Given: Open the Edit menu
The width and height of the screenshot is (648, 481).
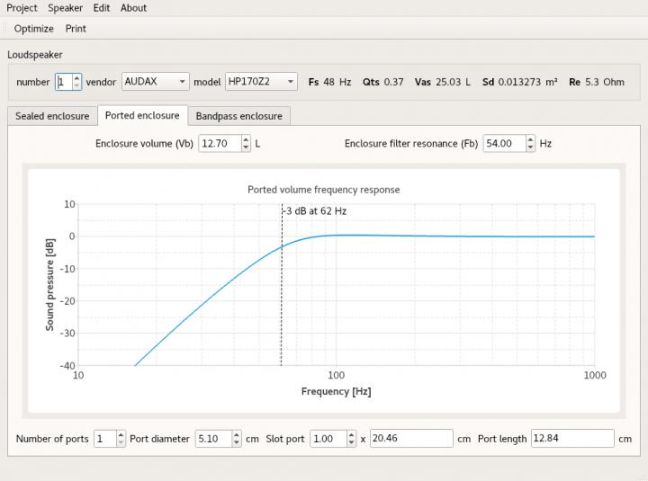Looking at the screenshot, I should click(x=102, y=8).
